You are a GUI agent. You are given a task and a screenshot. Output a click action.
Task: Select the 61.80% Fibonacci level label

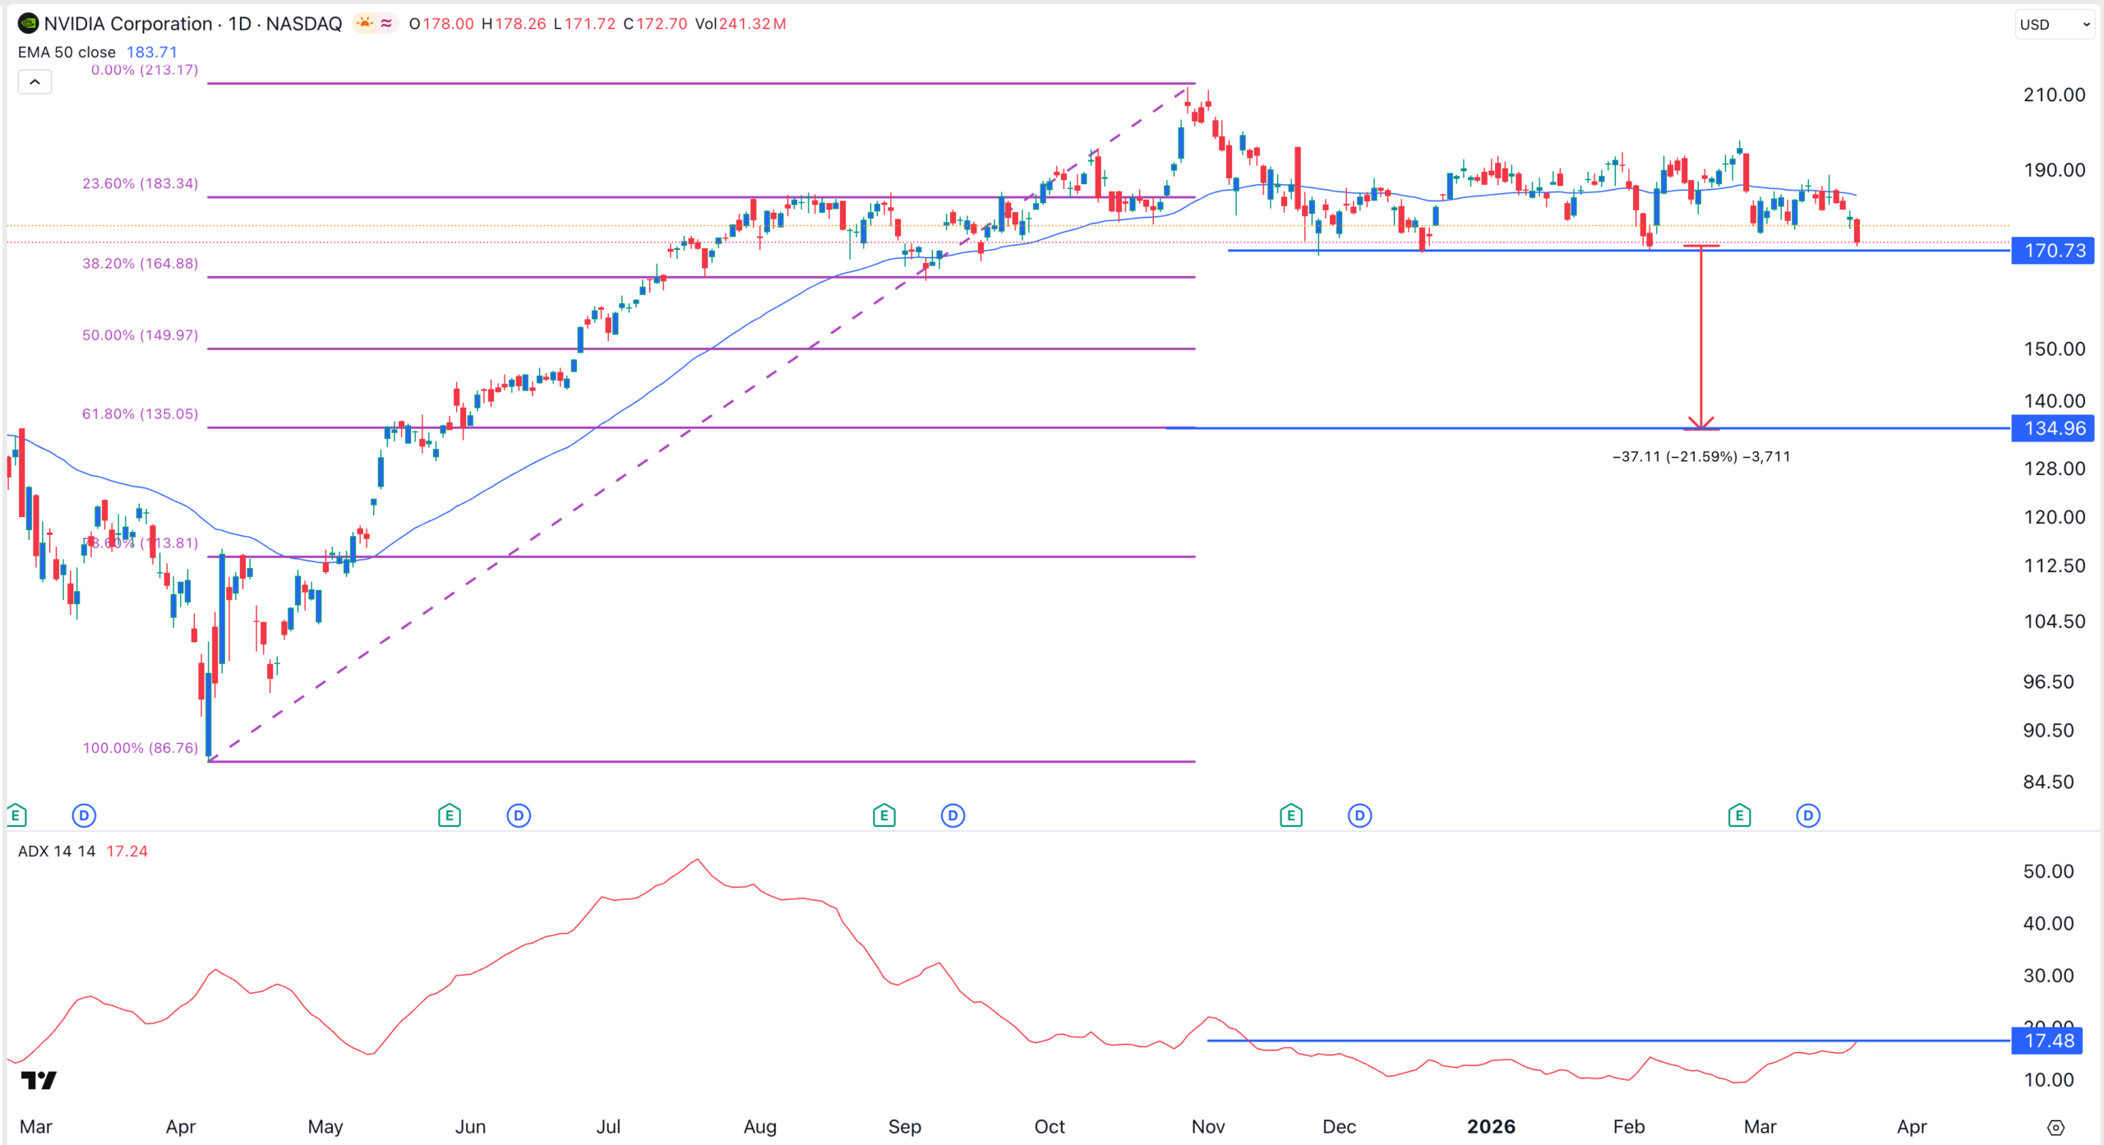[x=140, y=414]
